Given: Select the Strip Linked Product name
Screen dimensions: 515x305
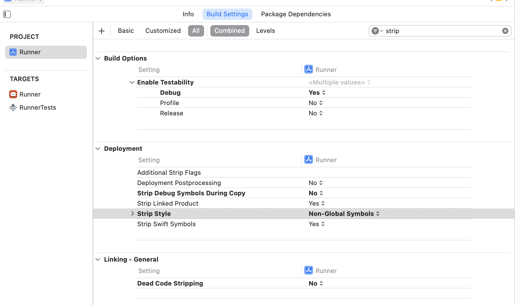Looking at the screenshot, I should (167, 203).
